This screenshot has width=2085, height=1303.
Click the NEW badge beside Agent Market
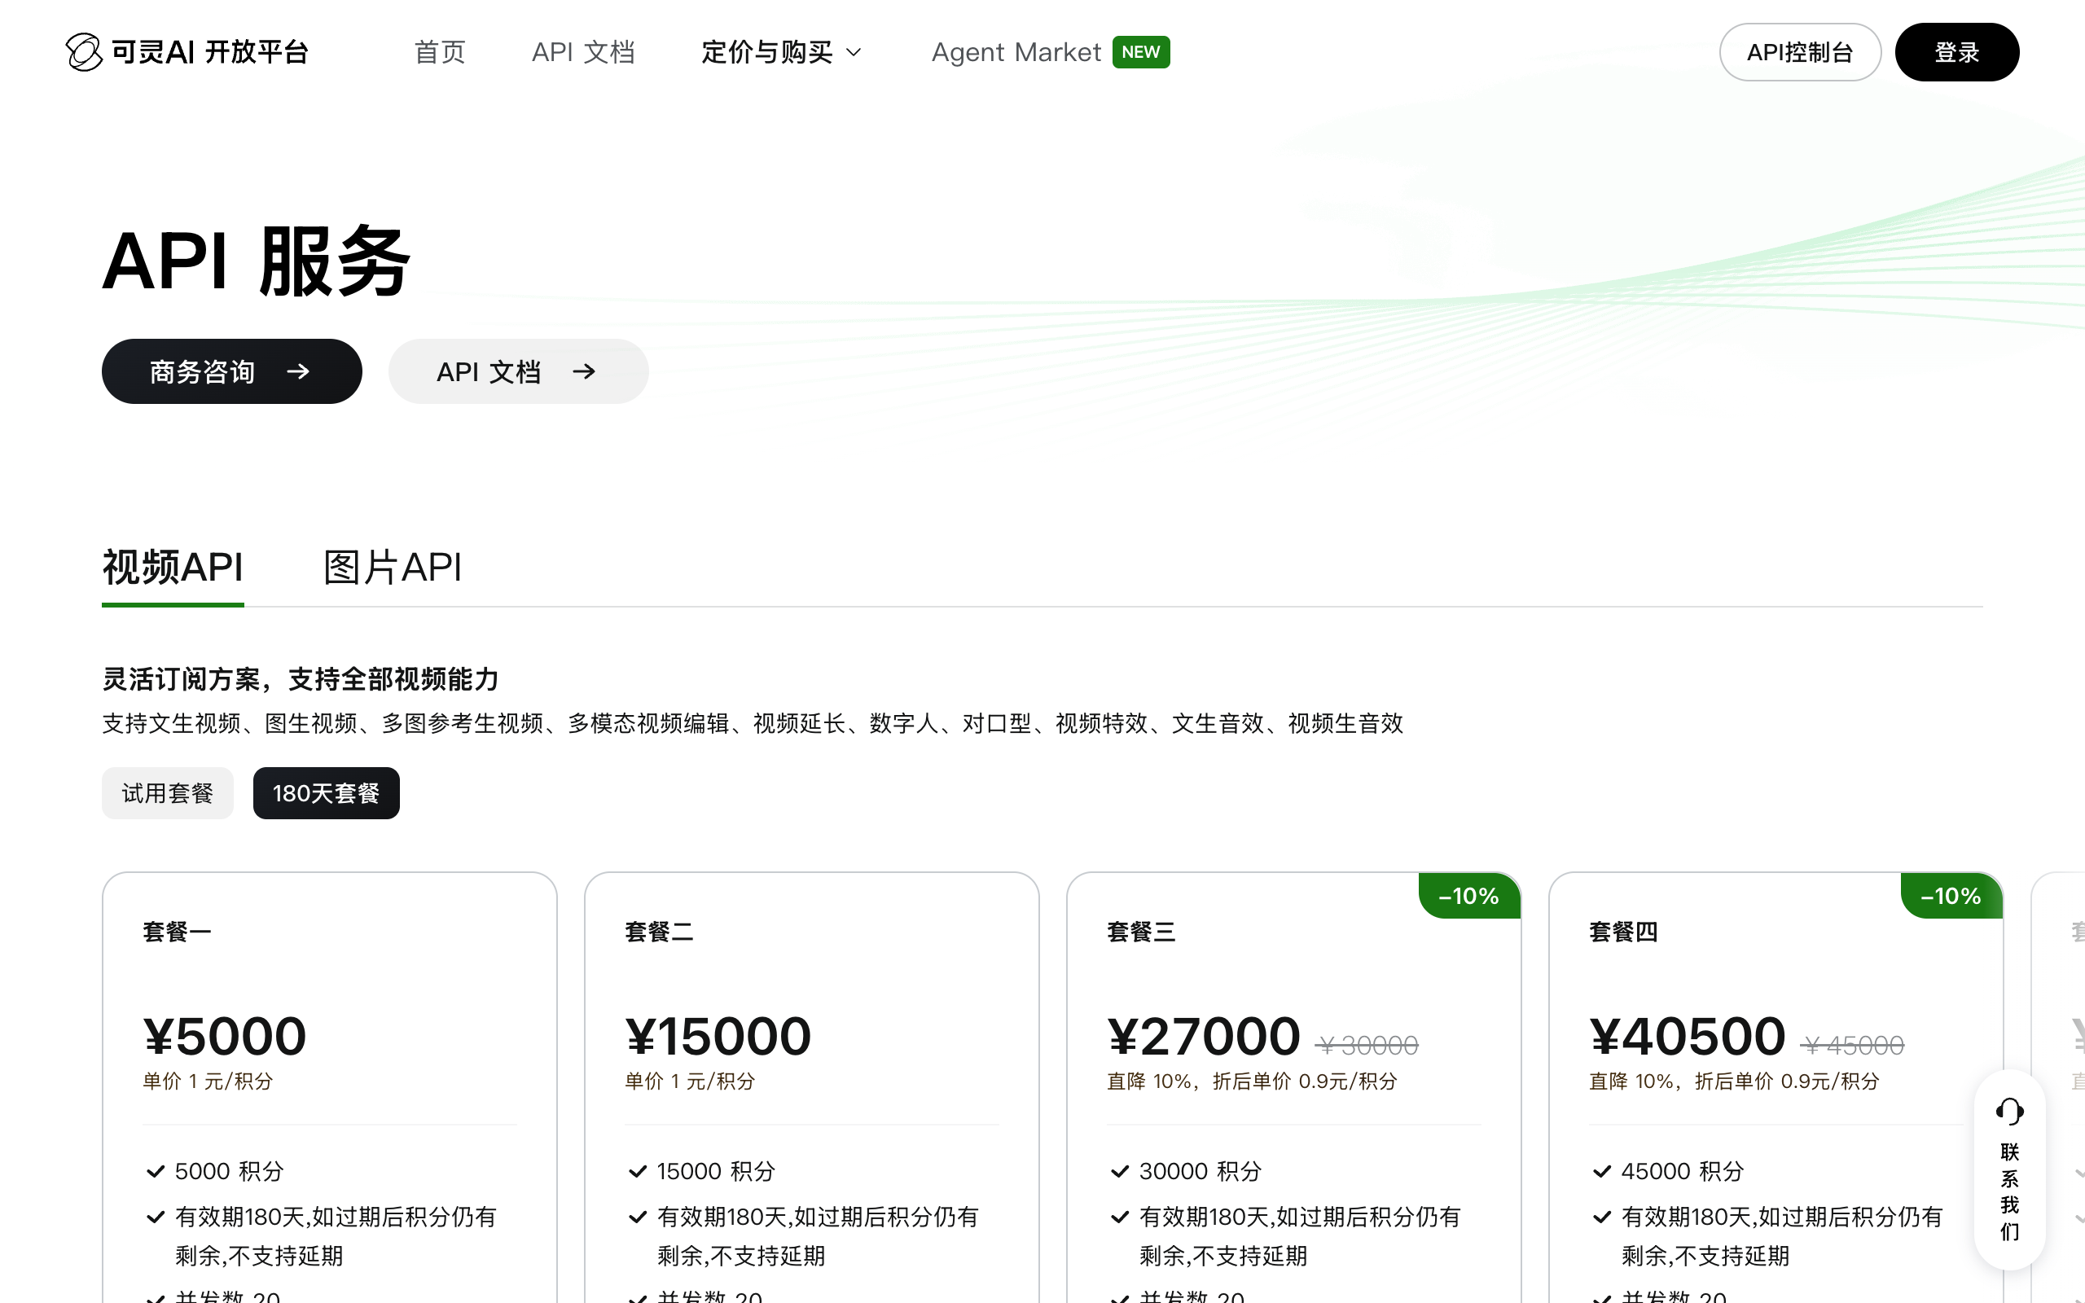click(1141, 51)
